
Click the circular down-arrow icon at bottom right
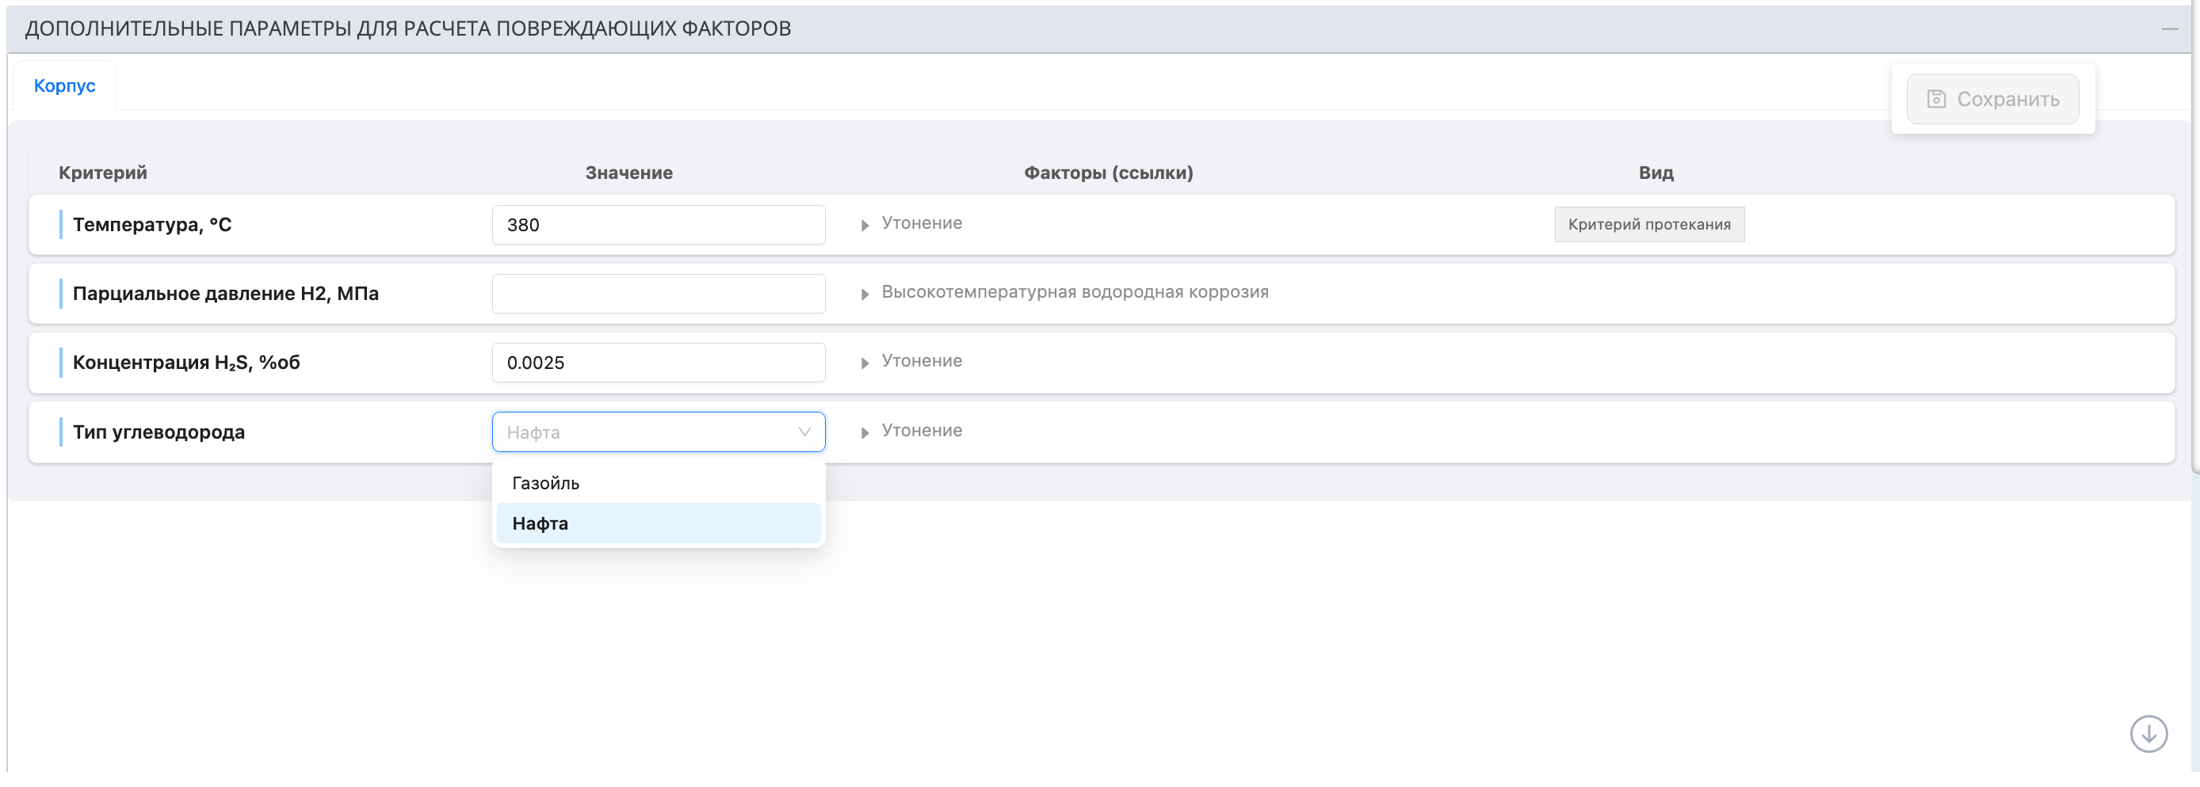click(x=2150, y=733)
